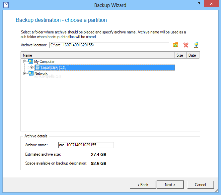This screenshot has height=195, width=221.
Task: Click the Network icon in tree
Action: click(31, 73)
